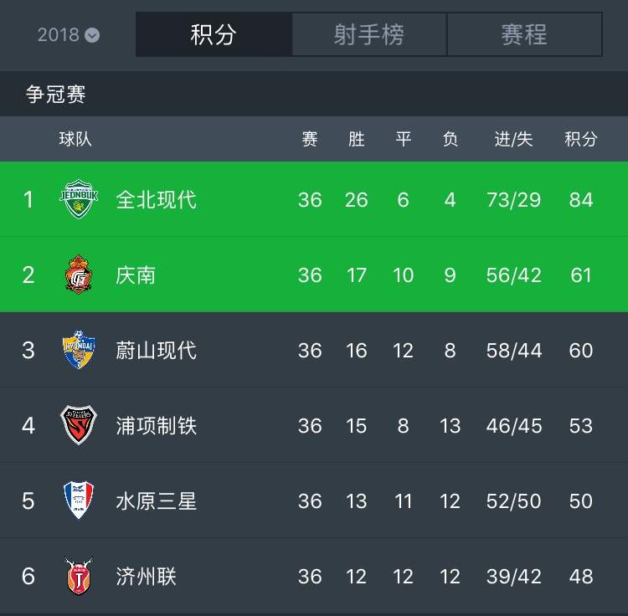
Task: Switch to the 射手榜 top scorers tab
Action: 369,34
